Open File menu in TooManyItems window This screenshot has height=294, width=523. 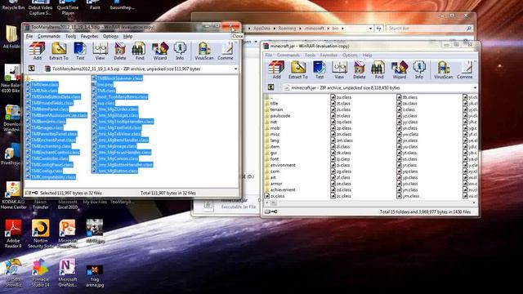pos(29,36)
